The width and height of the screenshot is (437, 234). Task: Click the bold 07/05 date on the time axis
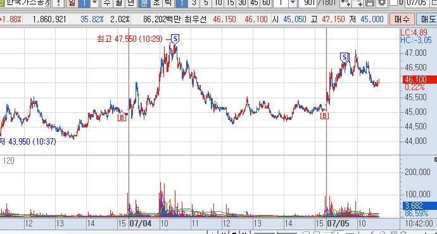tap(338, 224)
